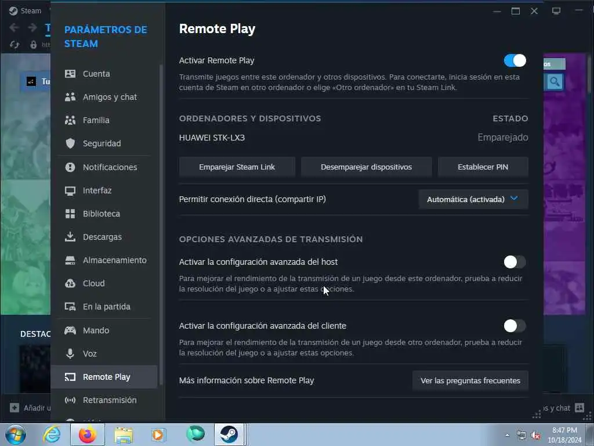Open the media player taskbar icon

158,435
